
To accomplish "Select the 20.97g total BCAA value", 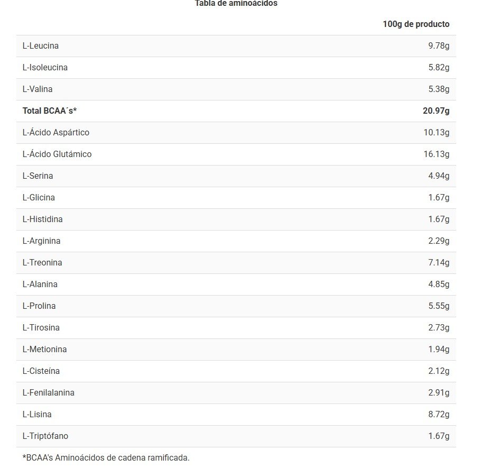I will 436,111.
